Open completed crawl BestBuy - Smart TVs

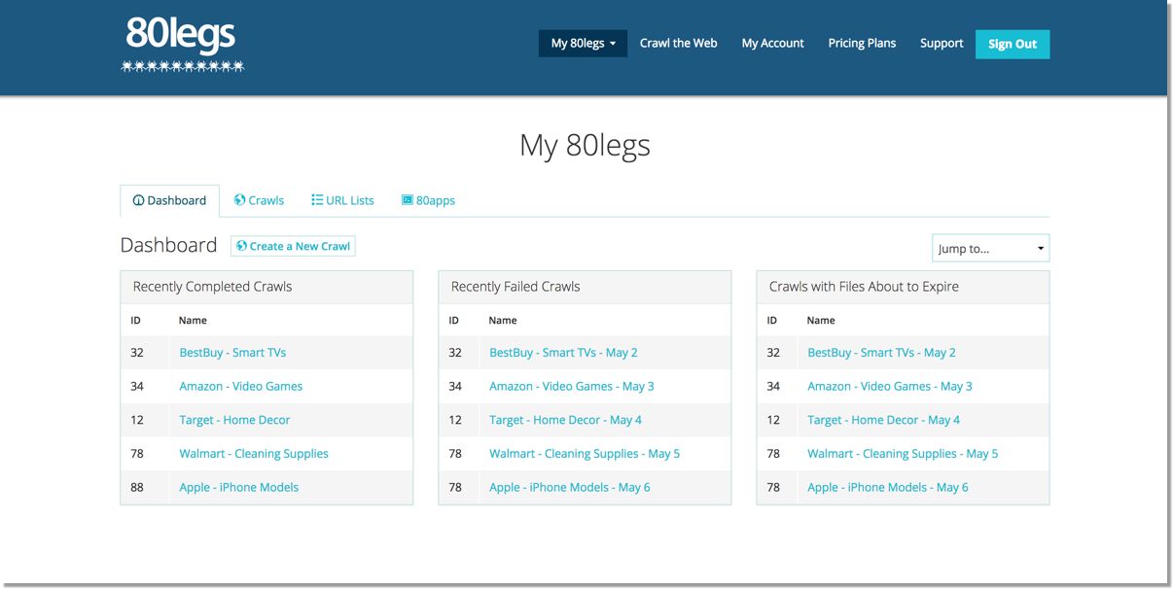232,353
